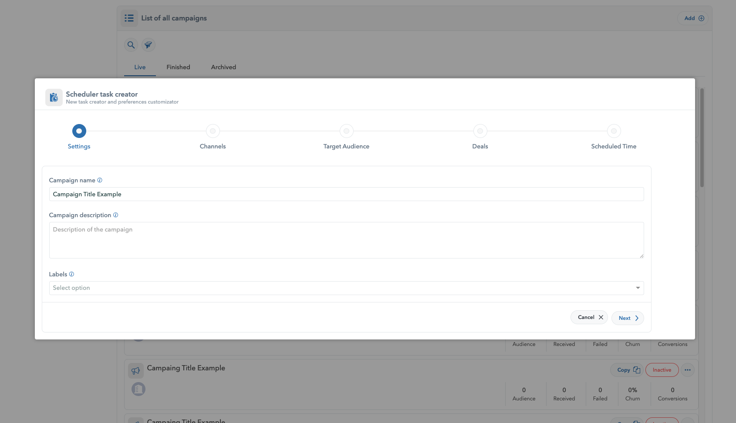
Task: Click the Cancel button in the dialog
Action: click(x=589, y=317)
